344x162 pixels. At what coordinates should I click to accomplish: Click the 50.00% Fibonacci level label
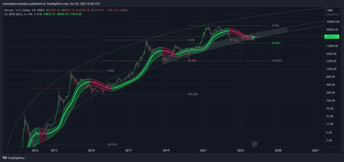click(276, 43)
